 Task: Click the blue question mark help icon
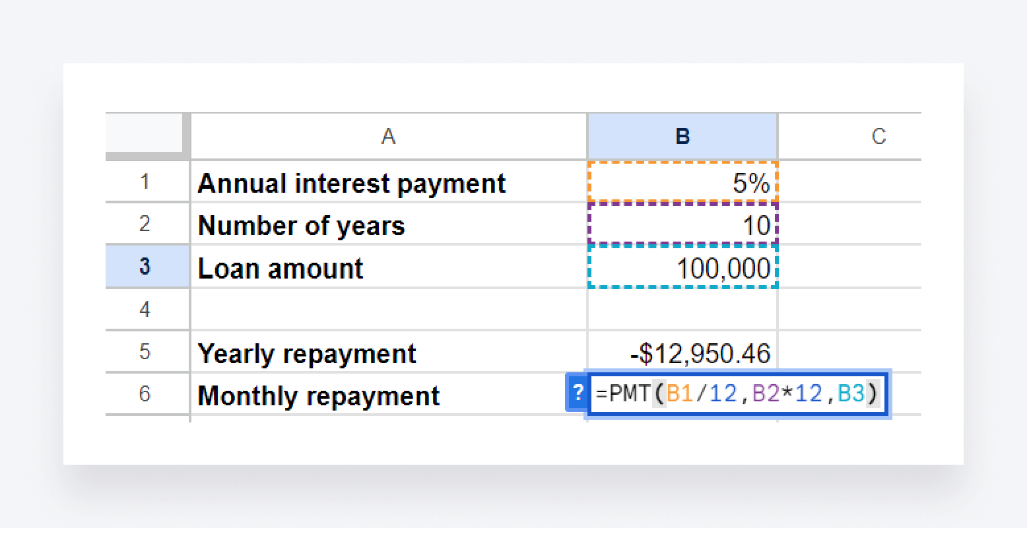point(578,393)
